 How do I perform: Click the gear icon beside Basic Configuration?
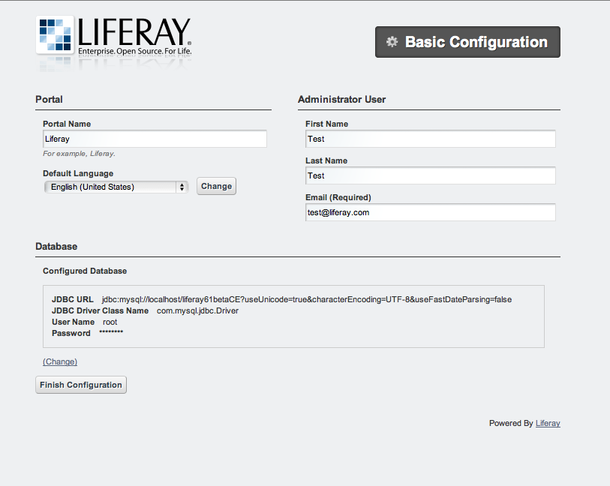pos(392,42)
